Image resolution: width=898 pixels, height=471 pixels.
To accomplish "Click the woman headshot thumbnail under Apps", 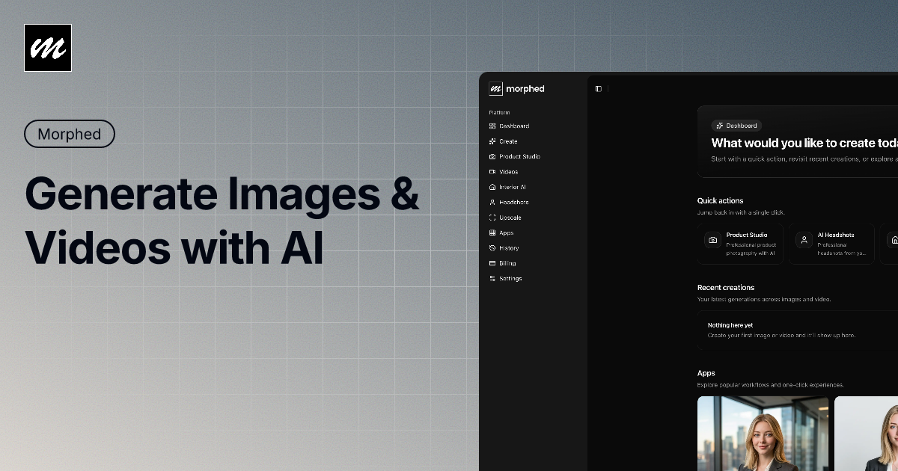I will [x=763, y=434].
